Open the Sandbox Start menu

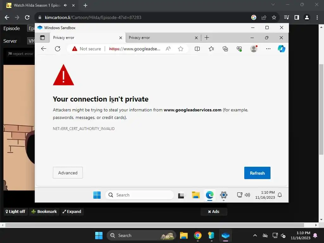click(97, 195)
